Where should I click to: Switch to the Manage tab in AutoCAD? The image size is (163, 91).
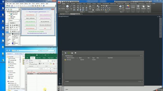89,4
